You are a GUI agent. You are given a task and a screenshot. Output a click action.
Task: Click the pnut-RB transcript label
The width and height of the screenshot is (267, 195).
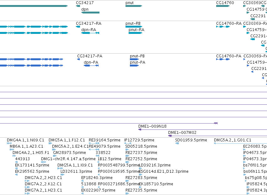tap(133, 23)
